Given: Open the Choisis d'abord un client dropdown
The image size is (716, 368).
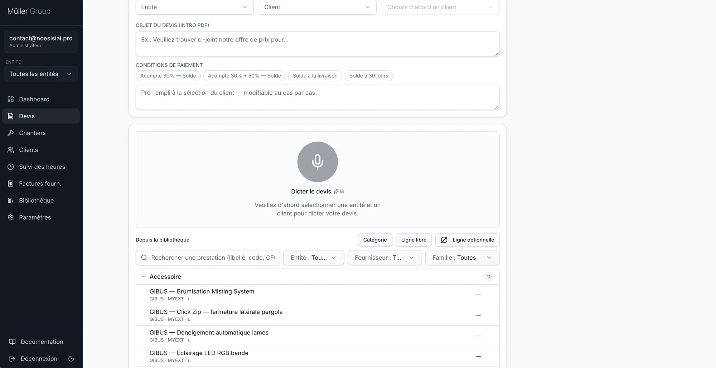Looking at the screenshot, I should pos(440,7).
